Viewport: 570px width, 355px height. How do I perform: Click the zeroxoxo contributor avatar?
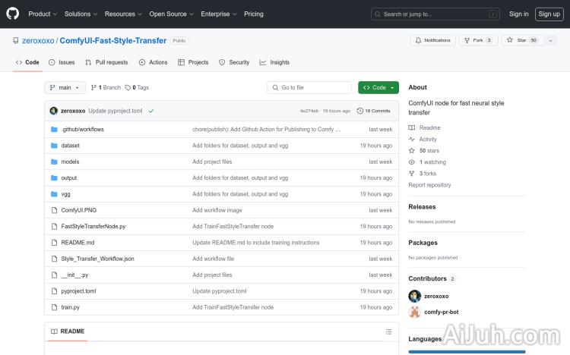[x=414, y=296]
